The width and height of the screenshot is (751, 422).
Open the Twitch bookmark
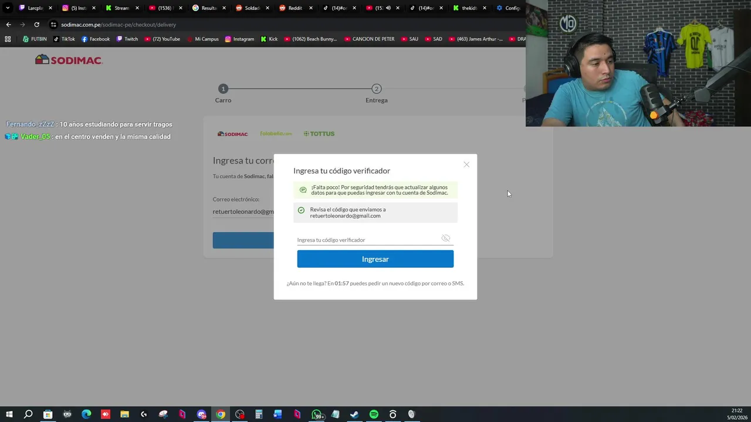pyautogui.click(x=127, y=39)
